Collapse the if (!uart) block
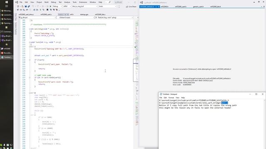 pyautogui.click(x=30, y=60)
